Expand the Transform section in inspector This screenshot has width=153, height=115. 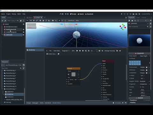(139, 100)
